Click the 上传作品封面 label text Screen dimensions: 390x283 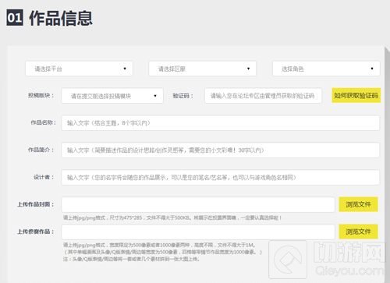[36, 204]
